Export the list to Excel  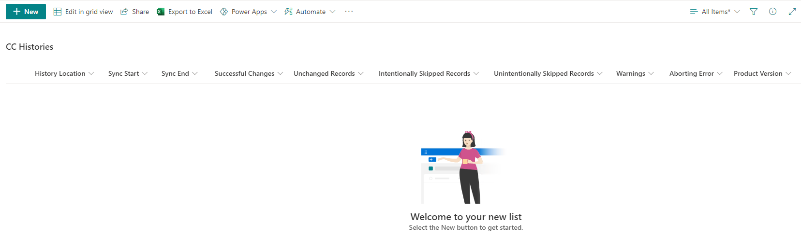184,12
